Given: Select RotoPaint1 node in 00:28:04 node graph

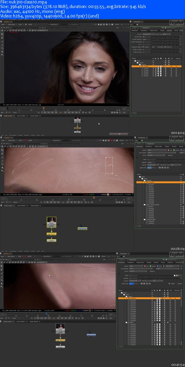Looking at the screenshot, I should (x=52, y=234).
